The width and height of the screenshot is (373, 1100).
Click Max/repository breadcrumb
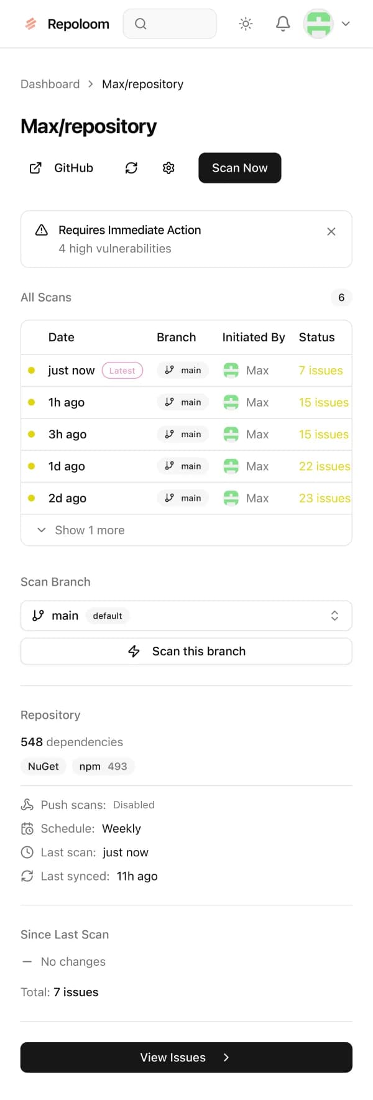coord(143,84)
